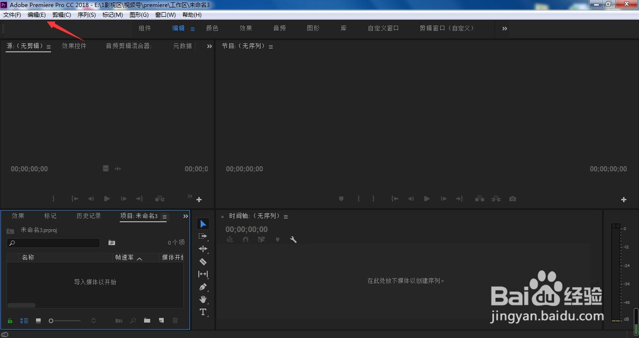This screenshot has height=338, width=639.
Task: Switch to 音频 workspace
Action: [280, 28]
